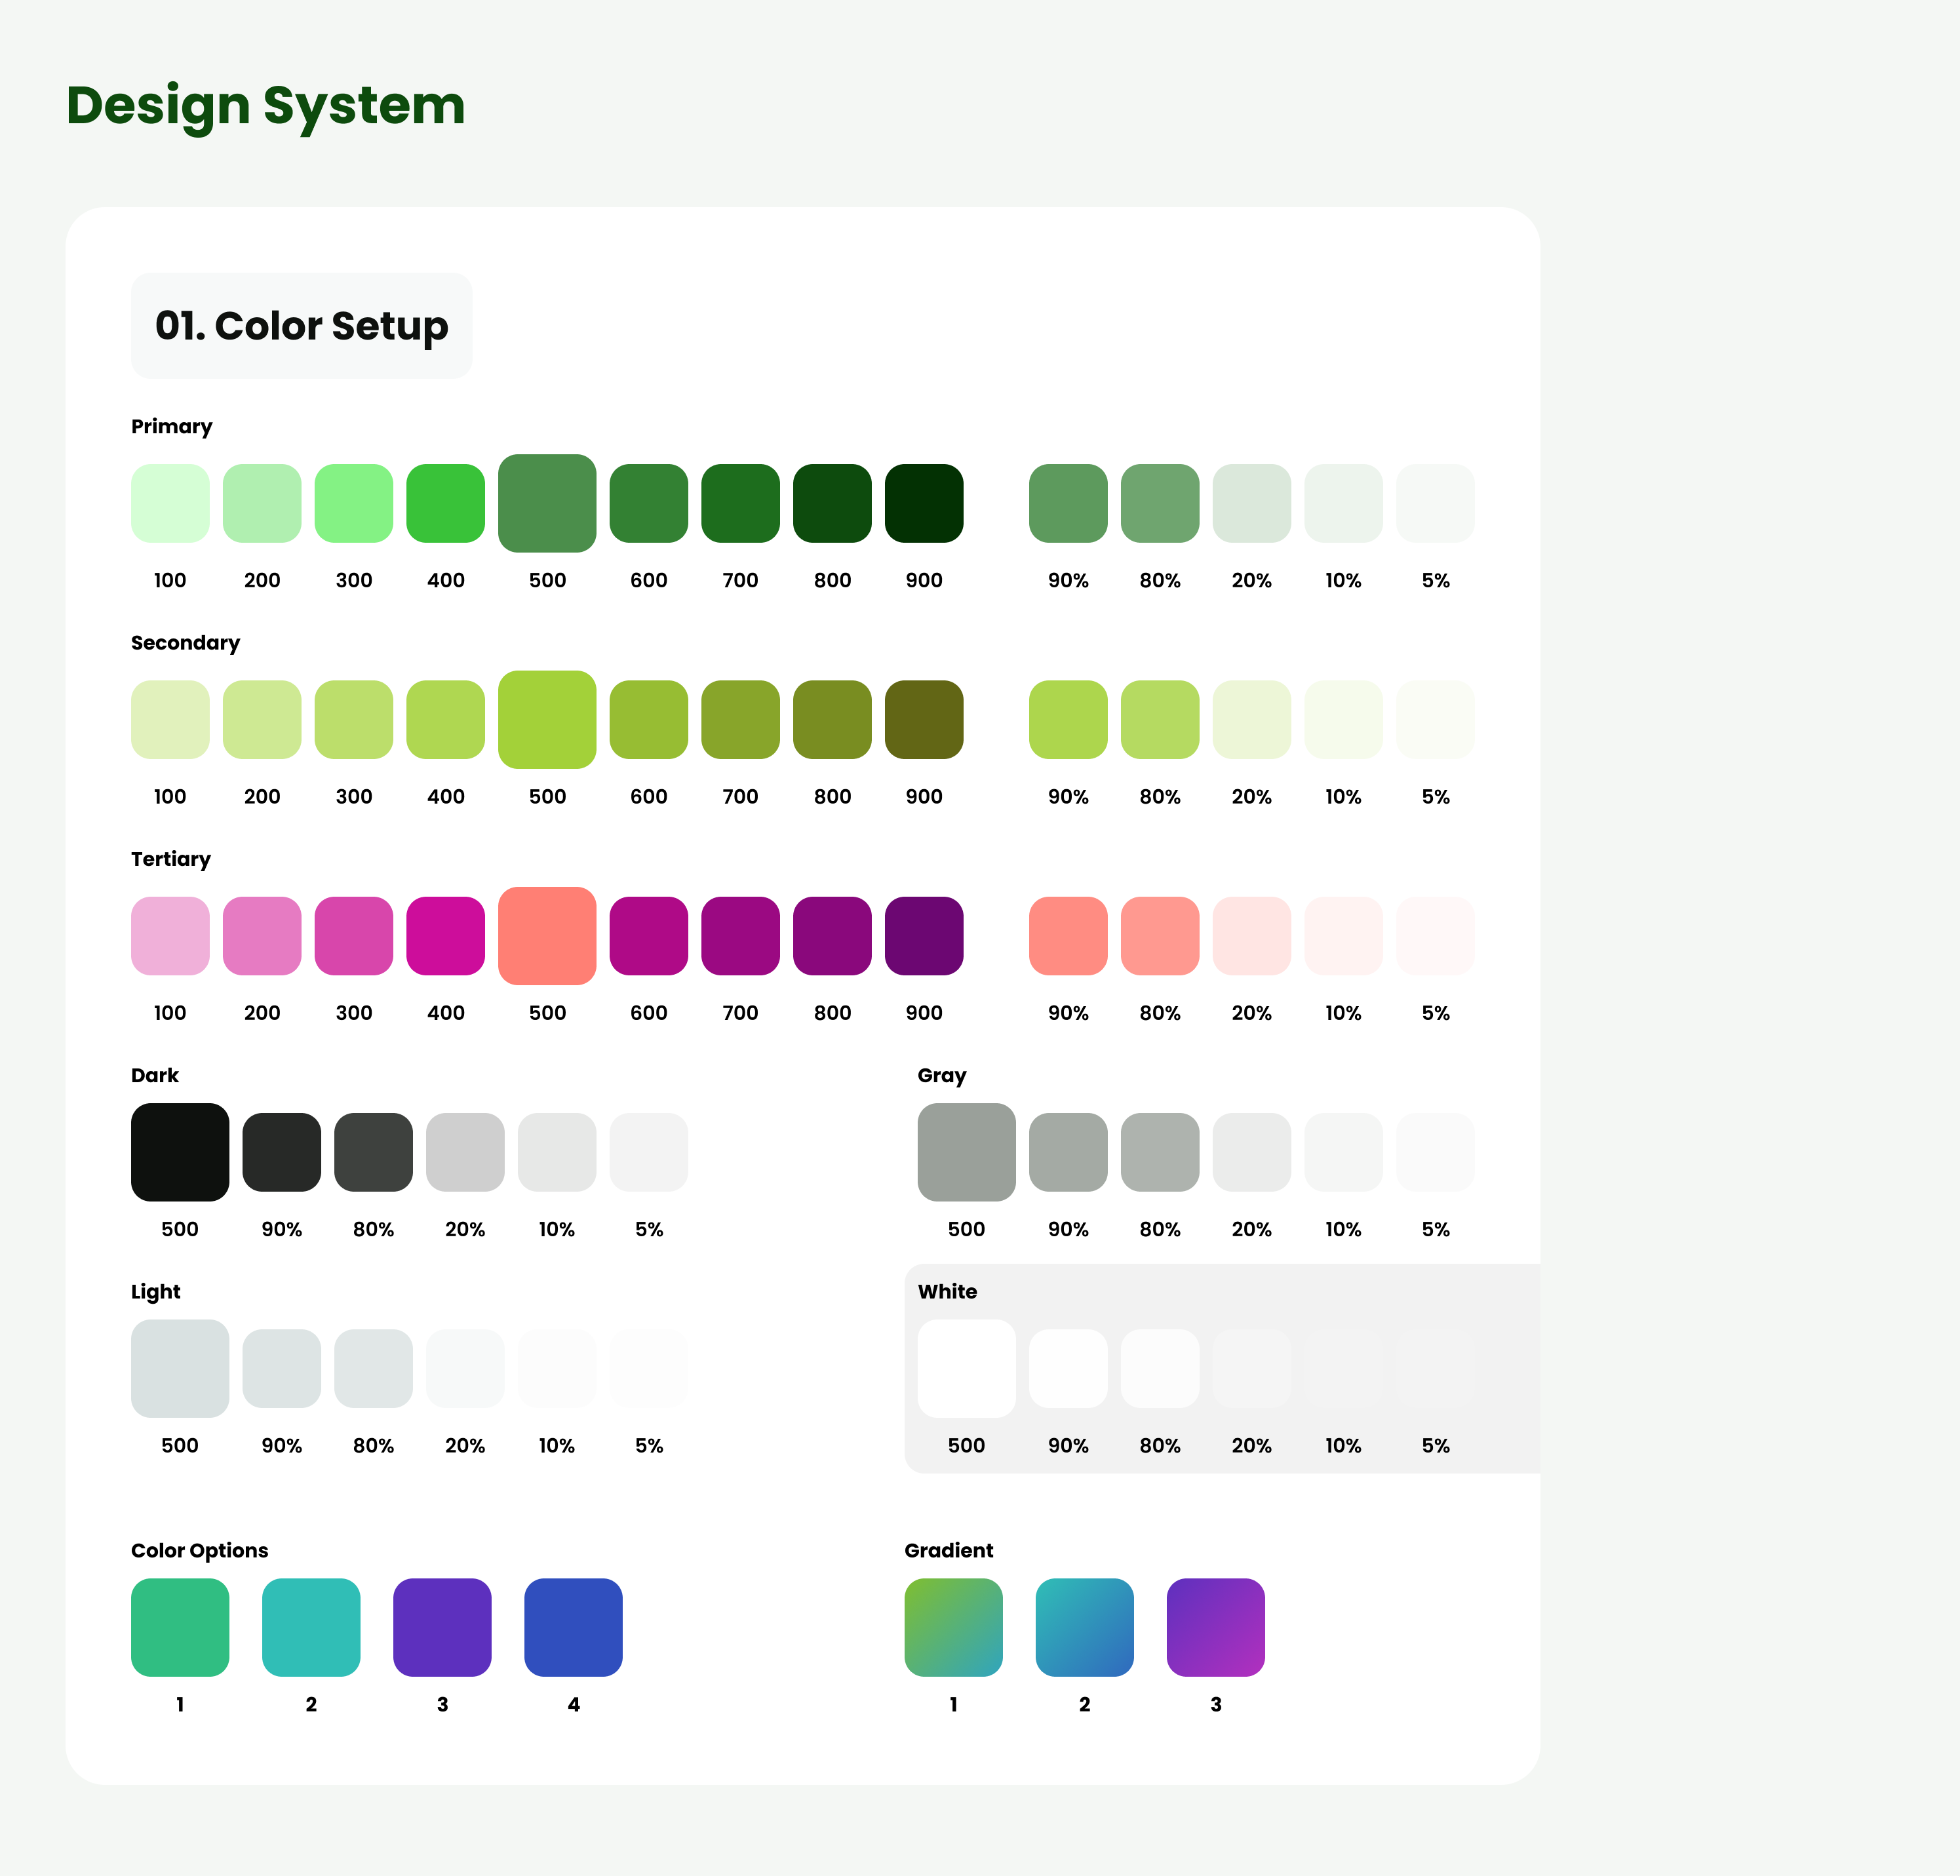Pick the Primary 200 swatch
Image resolution: width=1960 pixels, height=1876 pixels.
click(x=262, y=503)
